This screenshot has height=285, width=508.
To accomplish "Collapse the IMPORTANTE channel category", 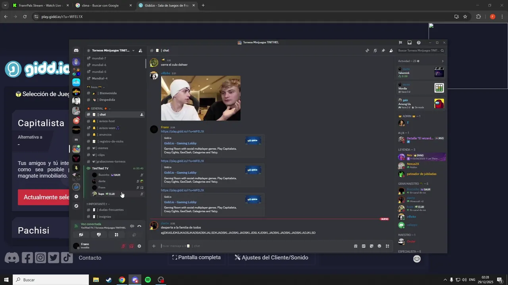I will tap(98, 204).
